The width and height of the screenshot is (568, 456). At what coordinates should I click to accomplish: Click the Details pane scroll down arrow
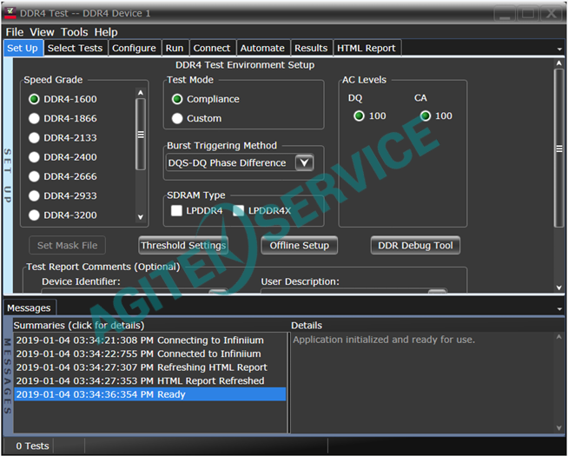click(x=559, y=427)
